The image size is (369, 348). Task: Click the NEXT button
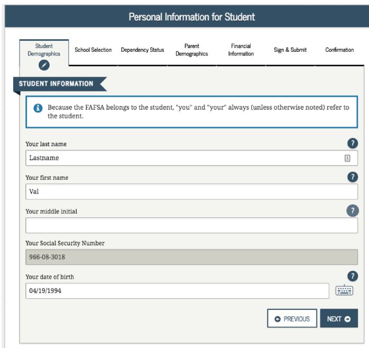pyautogui.click(x=339, y=319)
